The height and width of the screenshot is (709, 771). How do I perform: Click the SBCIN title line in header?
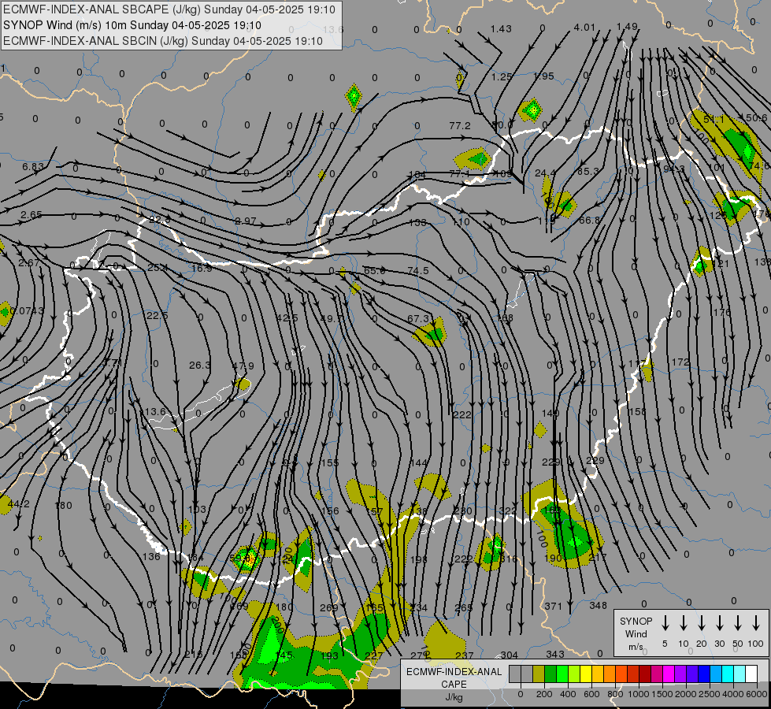coord(163,41)
